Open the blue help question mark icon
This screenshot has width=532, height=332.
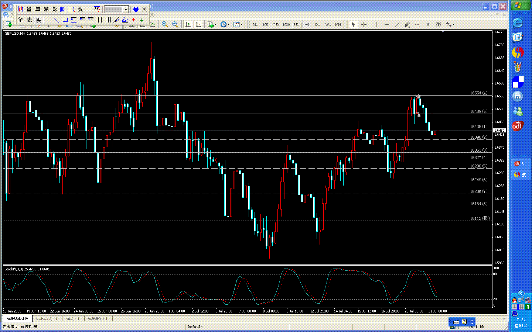(x=136, y=9)
